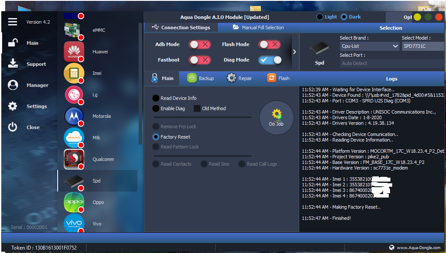This screenshot has width=446, height=253.
Task: Select the Vivo brand icon
Action: (x=74, y=223)
